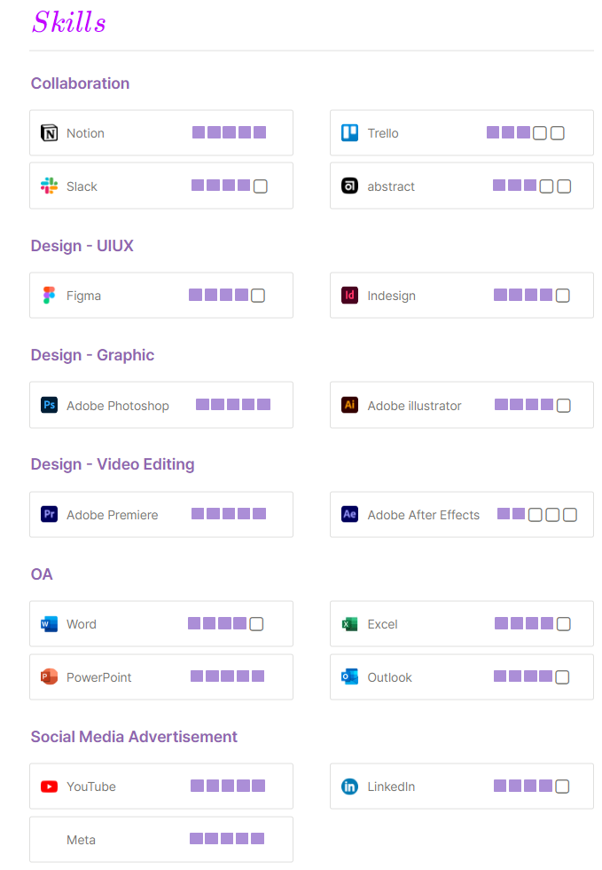Screen dimensions: 602x870
Task: Click Slack's skill rating bar
Action: tap(230, 186)
